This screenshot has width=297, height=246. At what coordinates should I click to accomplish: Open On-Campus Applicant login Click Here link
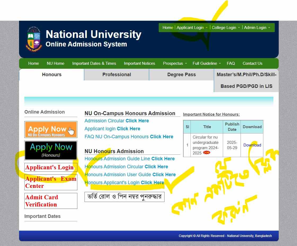[x=112, y=129]
